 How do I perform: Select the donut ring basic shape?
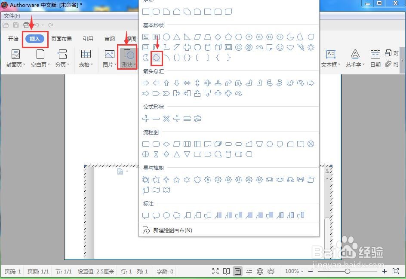[238, 47]
